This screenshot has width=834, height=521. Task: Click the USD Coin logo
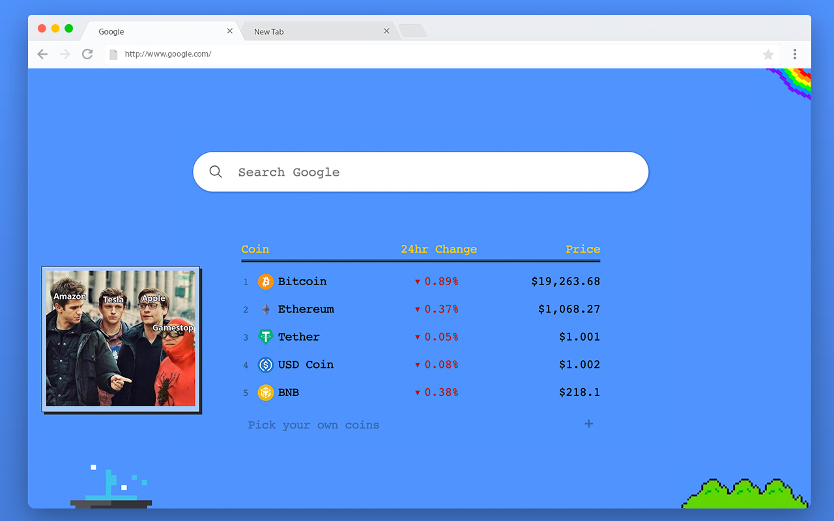[266, 365]
